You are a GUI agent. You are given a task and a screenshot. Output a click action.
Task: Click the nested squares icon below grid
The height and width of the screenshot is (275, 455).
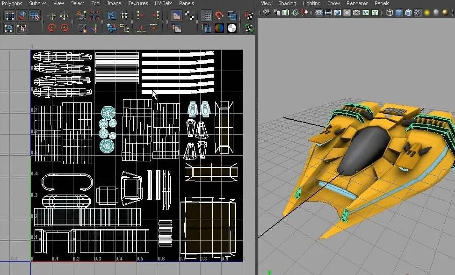pyautogui.click(x=207, y=28)
